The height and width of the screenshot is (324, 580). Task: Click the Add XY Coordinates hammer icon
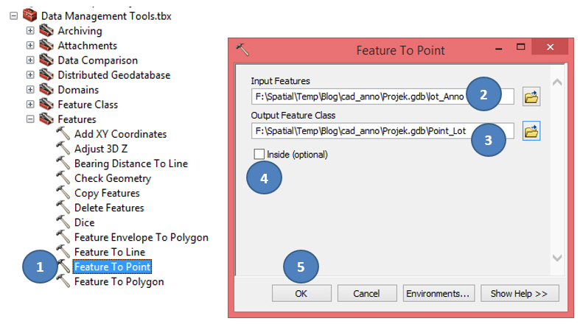[63, 134]
